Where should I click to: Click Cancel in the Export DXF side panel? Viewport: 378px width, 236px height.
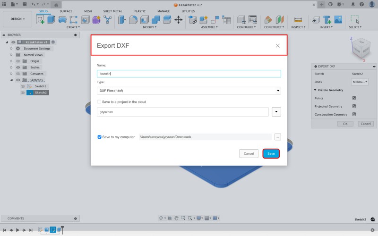pos(366,124)
